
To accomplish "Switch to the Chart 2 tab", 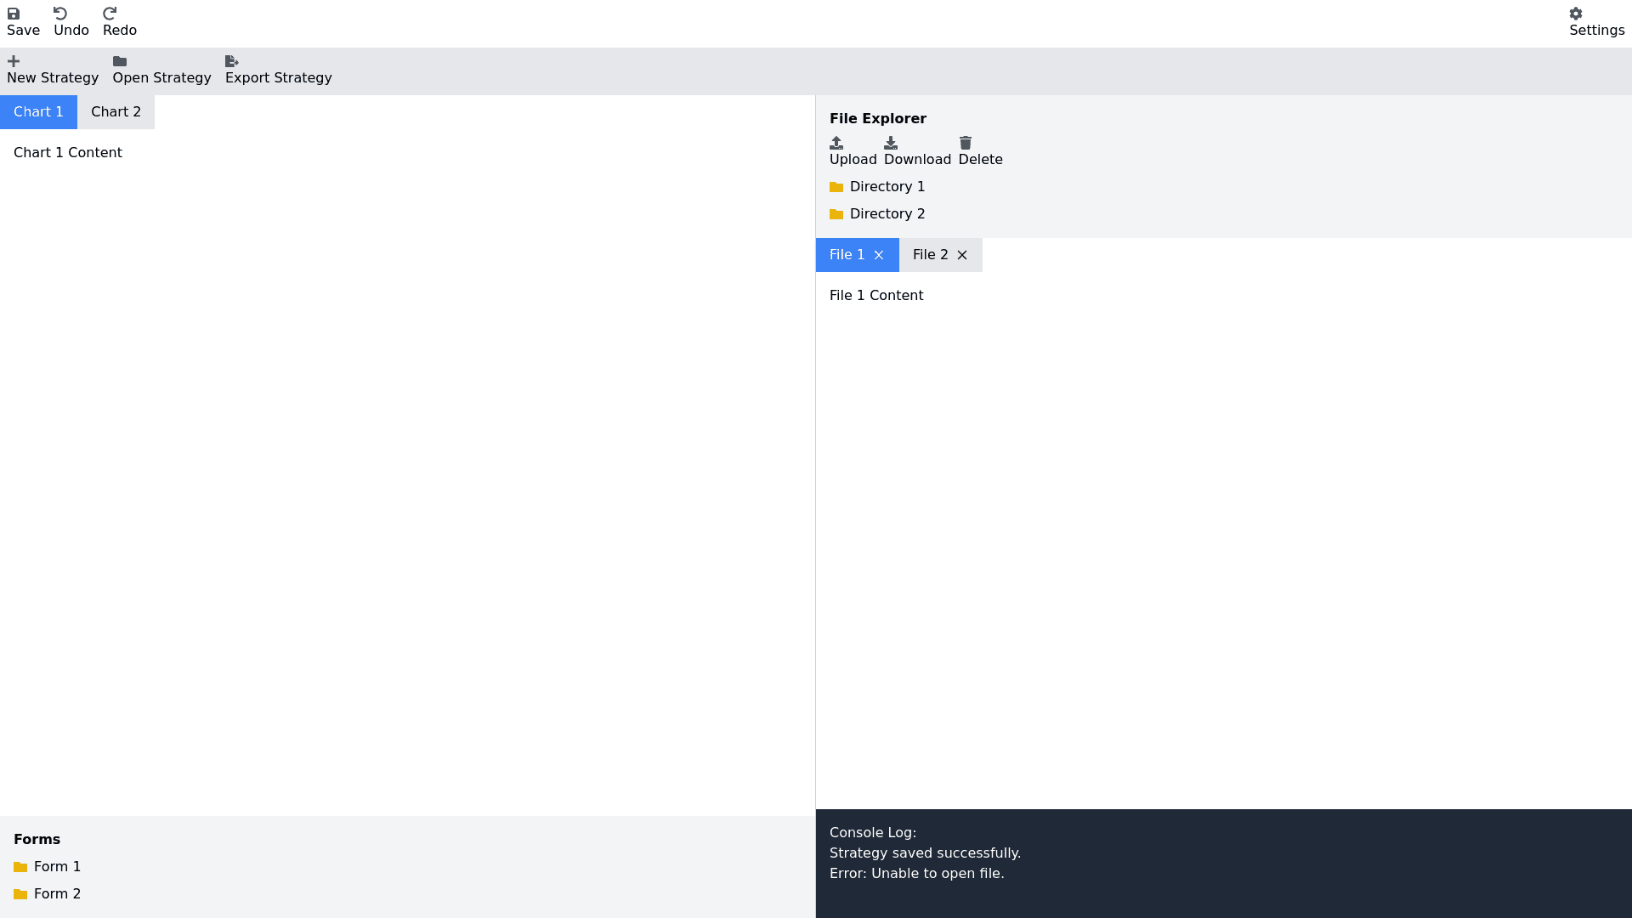I will point(116,112).
